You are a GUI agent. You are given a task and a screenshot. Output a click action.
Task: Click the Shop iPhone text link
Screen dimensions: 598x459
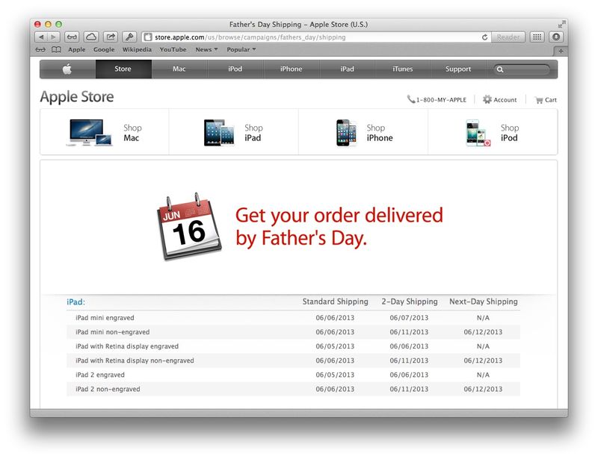click(x=380, y=133)
